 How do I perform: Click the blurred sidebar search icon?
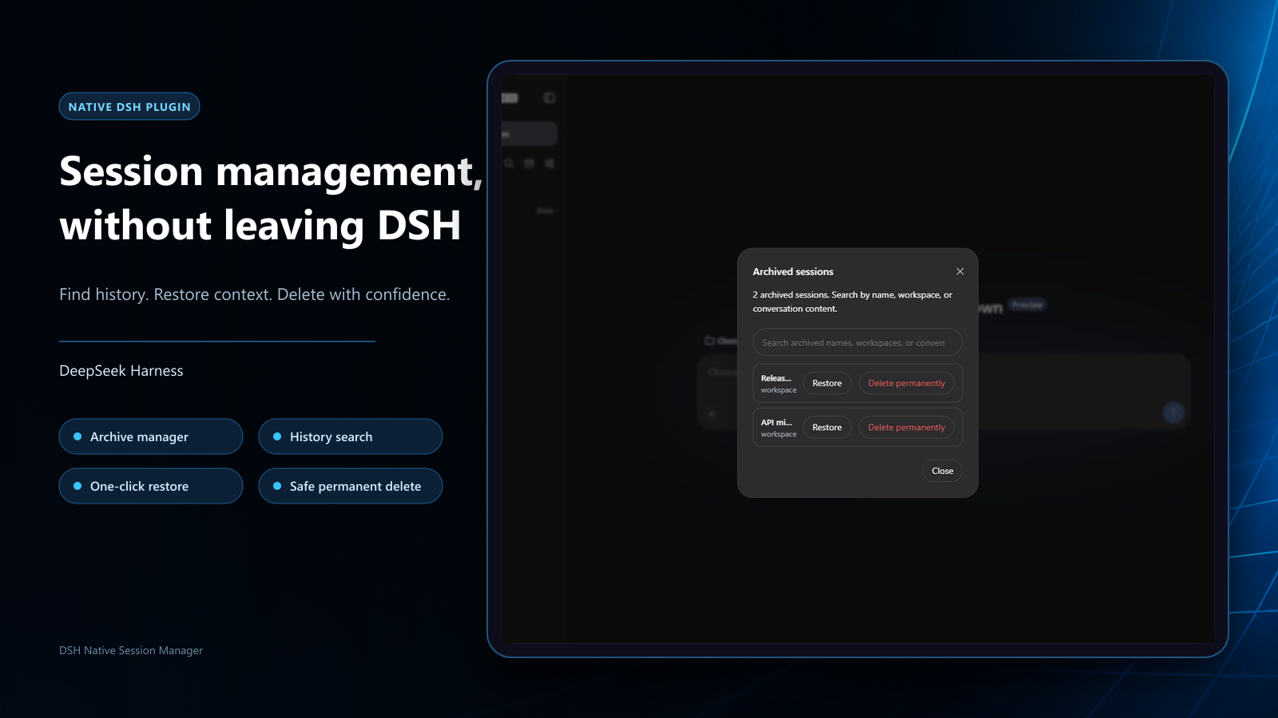[509, 164]
